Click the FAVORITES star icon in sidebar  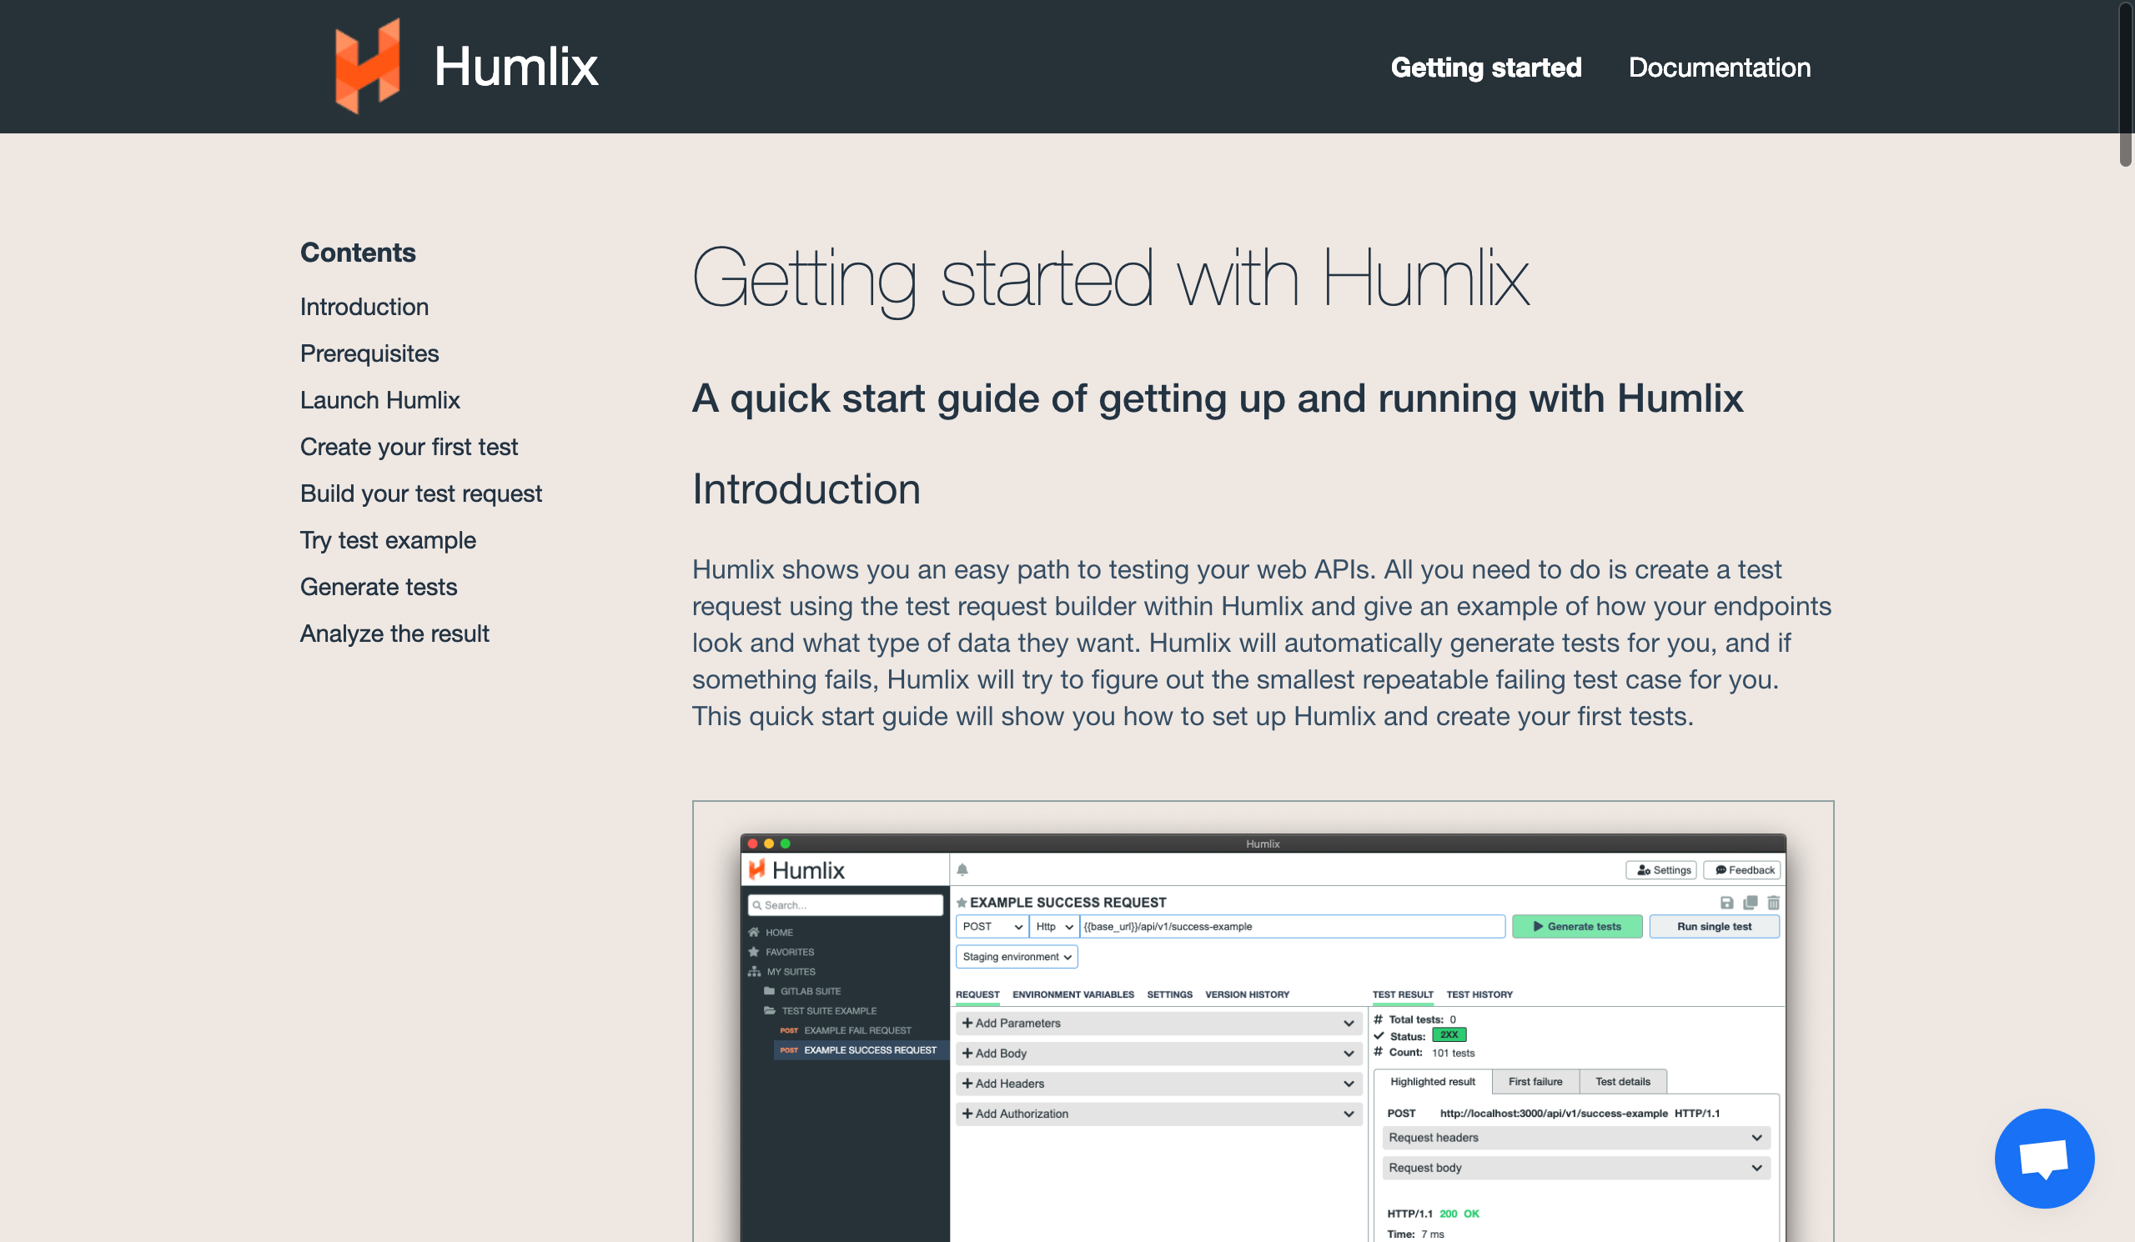pyautogui.click(x=753, y=952)
